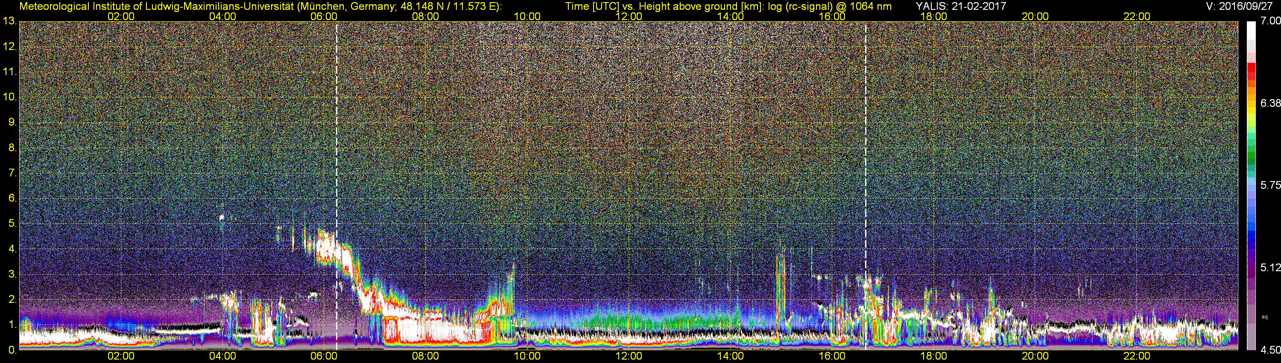This screenshot has width=1281, height=363.
Task: Click the 5.75 value on the color scale
Action: pos(1270,185)
